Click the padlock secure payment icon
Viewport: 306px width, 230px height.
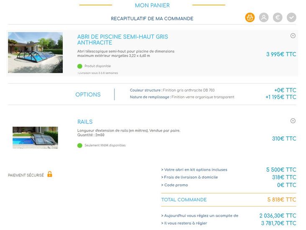(49, 174)
